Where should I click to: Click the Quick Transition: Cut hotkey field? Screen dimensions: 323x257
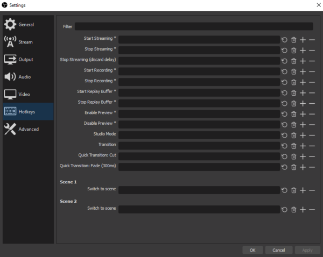199,156
